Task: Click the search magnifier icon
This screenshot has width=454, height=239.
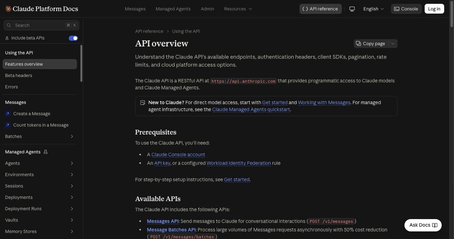Action: coord(9,25)
